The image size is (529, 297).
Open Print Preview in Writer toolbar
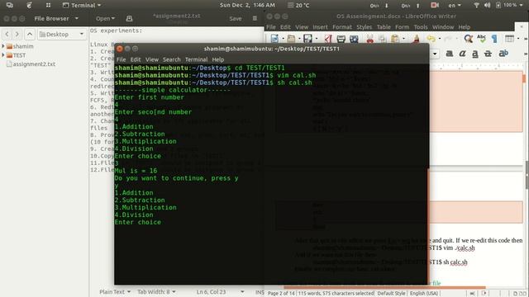point(354,39)
